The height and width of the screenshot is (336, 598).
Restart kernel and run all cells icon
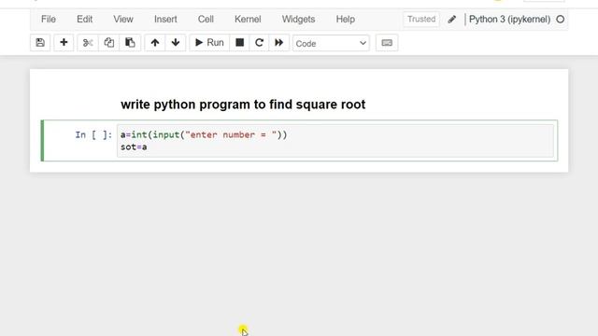click(x=279, y=43)
